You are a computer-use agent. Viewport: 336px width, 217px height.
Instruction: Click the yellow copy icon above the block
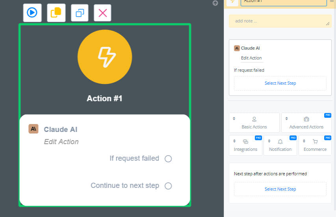pos(56,13)
